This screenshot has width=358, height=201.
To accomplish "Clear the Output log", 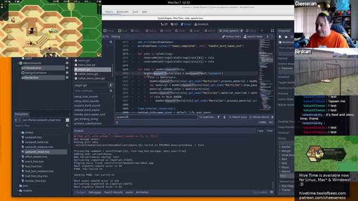I will click(270, 131).
